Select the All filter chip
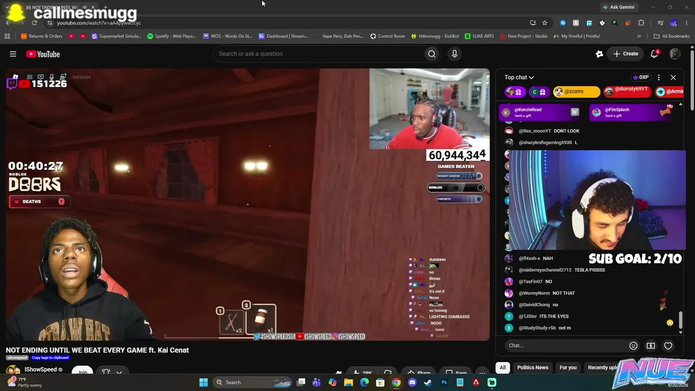 (503, 368)
